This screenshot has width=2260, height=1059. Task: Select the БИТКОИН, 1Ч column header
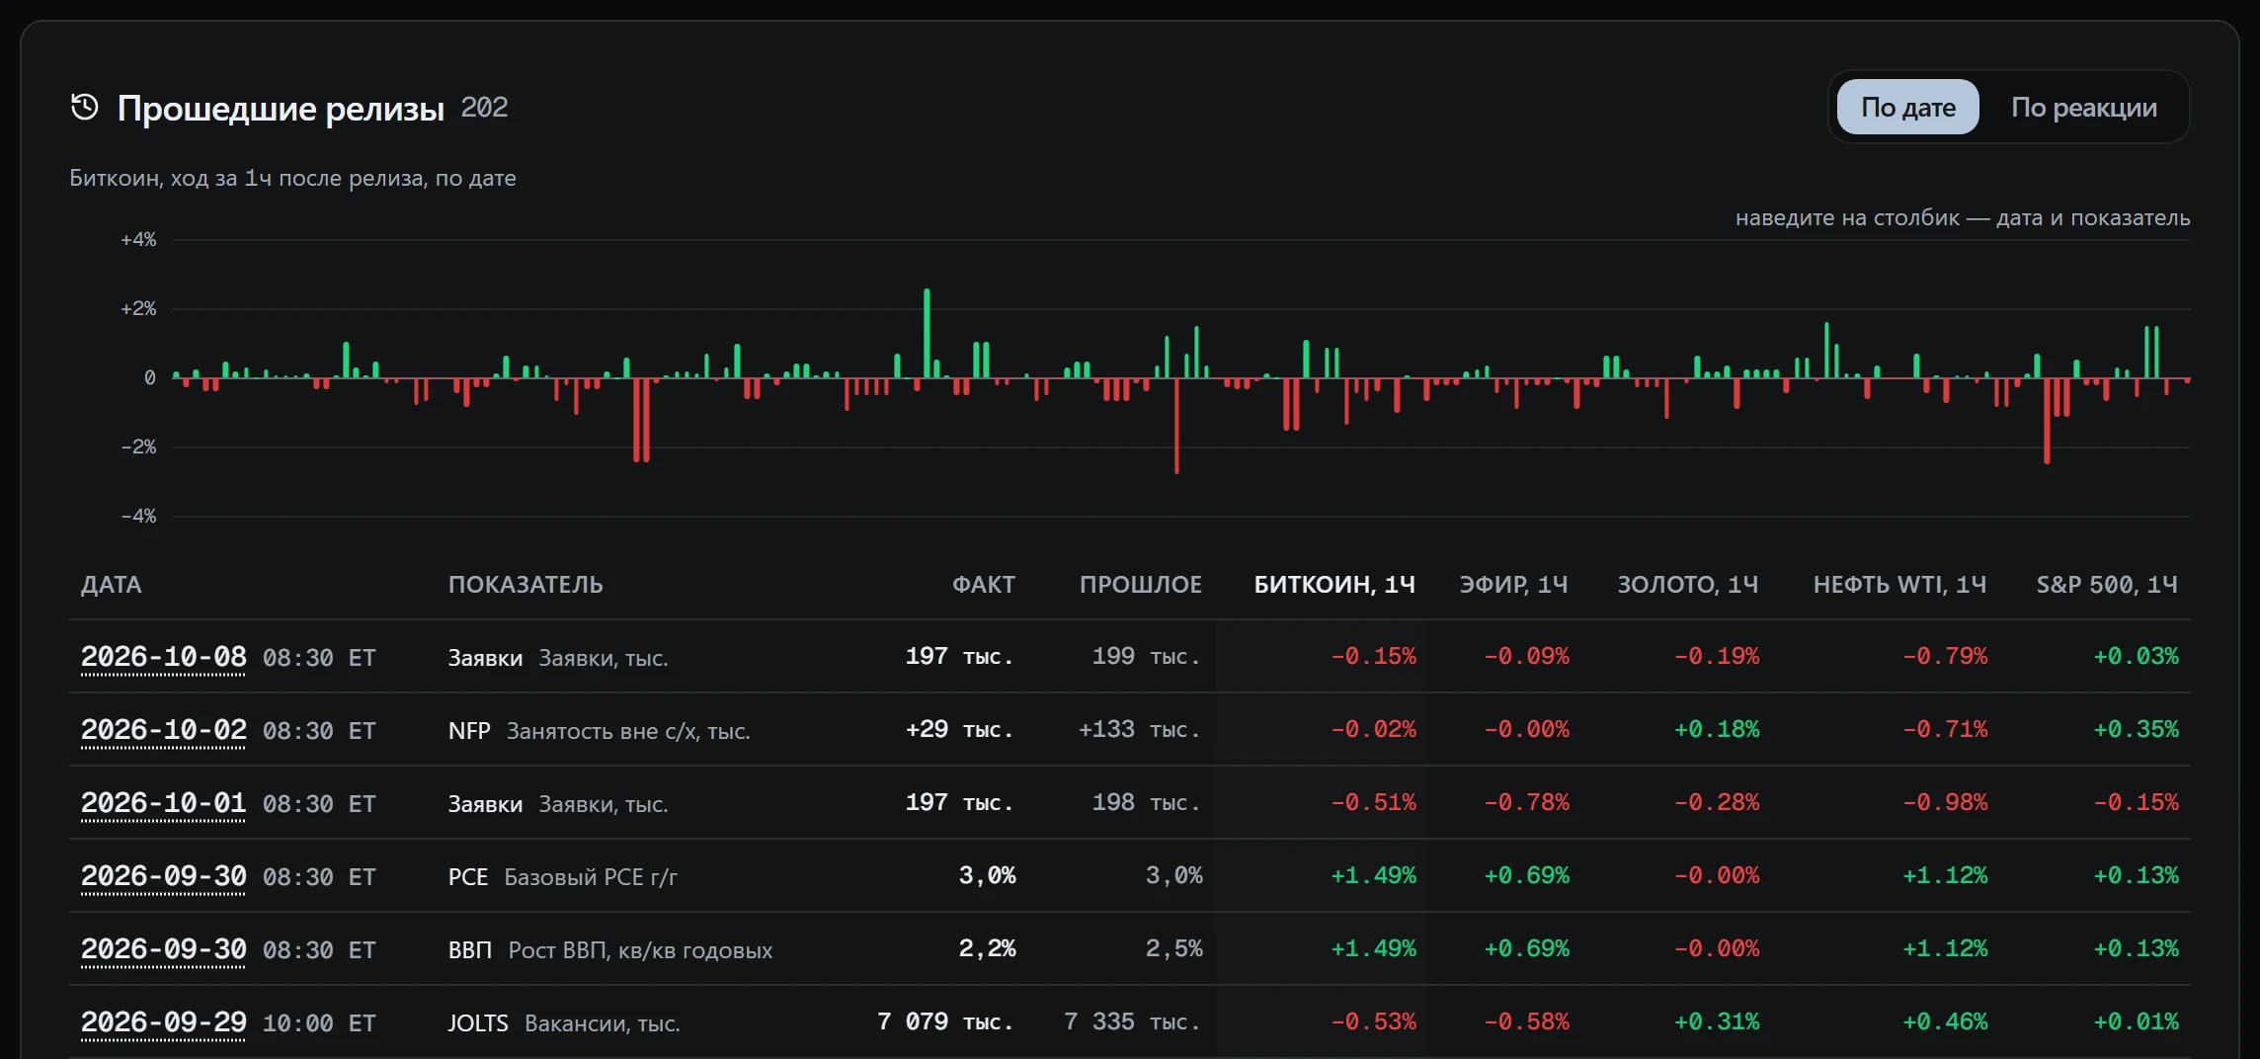[x=1334, y=585]
